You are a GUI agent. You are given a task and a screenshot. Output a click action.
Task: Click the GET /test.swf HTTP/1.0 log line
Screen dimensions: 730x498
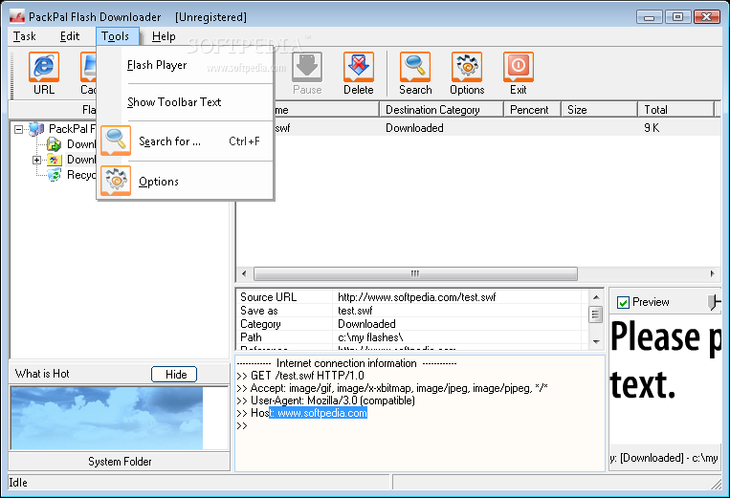point(300,376)
